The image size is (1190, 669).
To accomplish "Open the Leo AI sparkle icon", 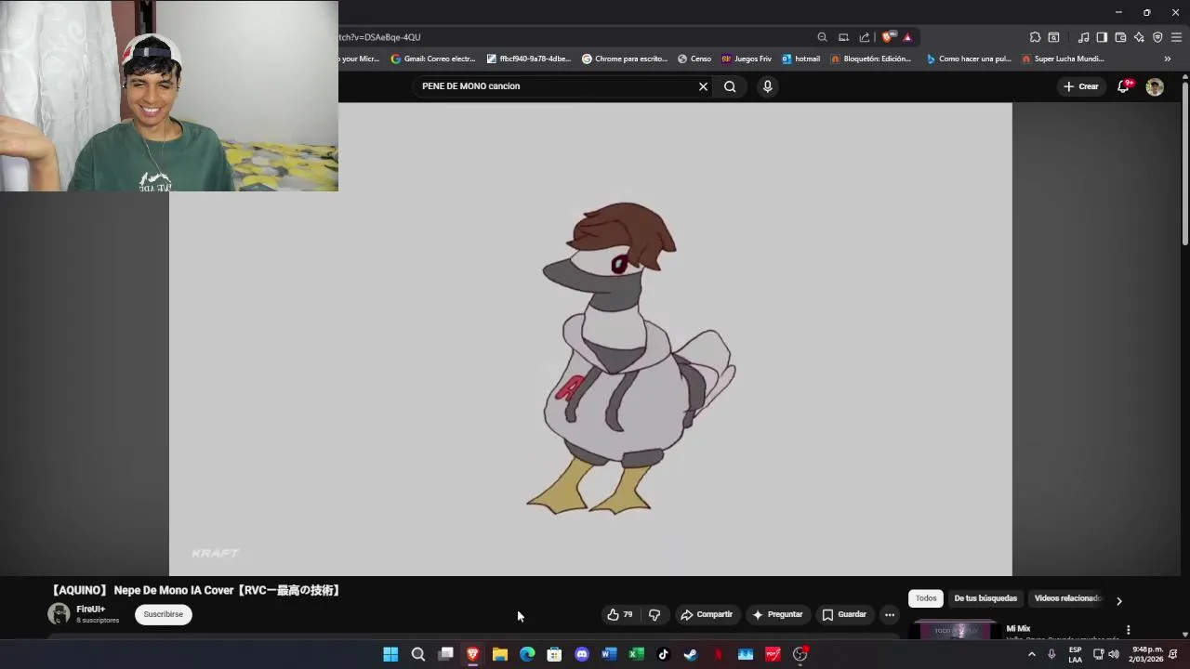I will point(1139,37).
